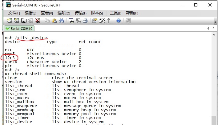Click the Print printer icon
The image size is (218, 125).
pos(85,21)
